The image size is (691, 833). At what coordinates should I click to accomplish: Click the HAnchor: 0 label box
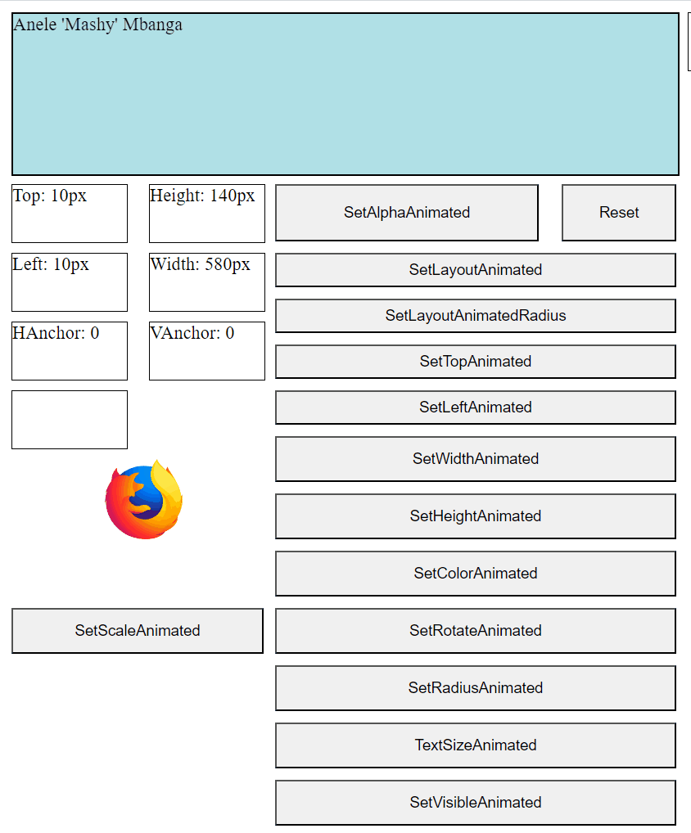(x=69, y=350)
